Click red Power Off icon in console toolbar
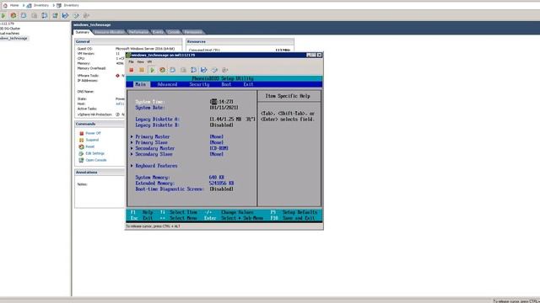 point(132,70)
